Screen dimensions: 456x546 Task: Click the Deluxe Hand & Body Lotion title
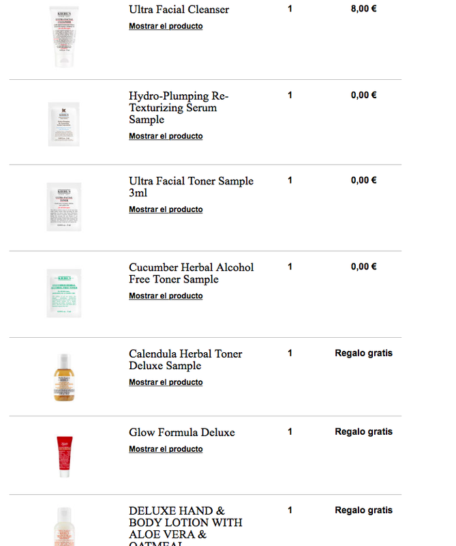click(x=185, y=523)
